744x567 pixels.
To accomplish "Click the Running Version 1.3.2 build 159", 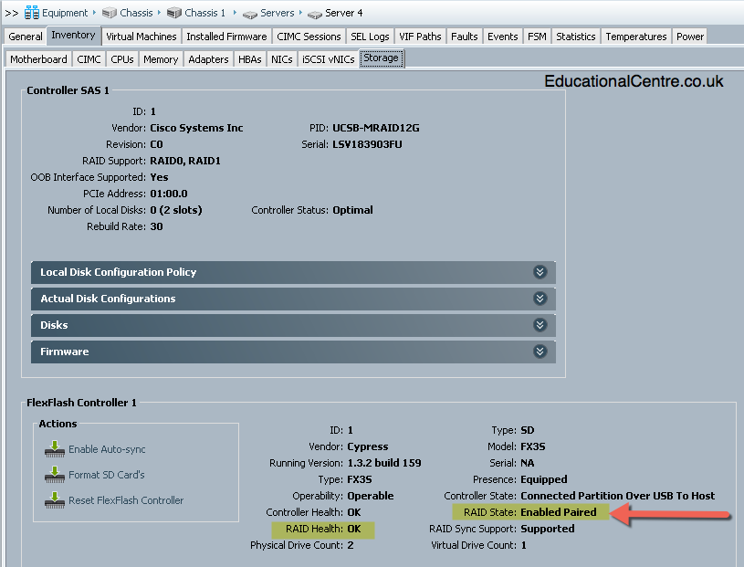I will click(x=384, y=463).
